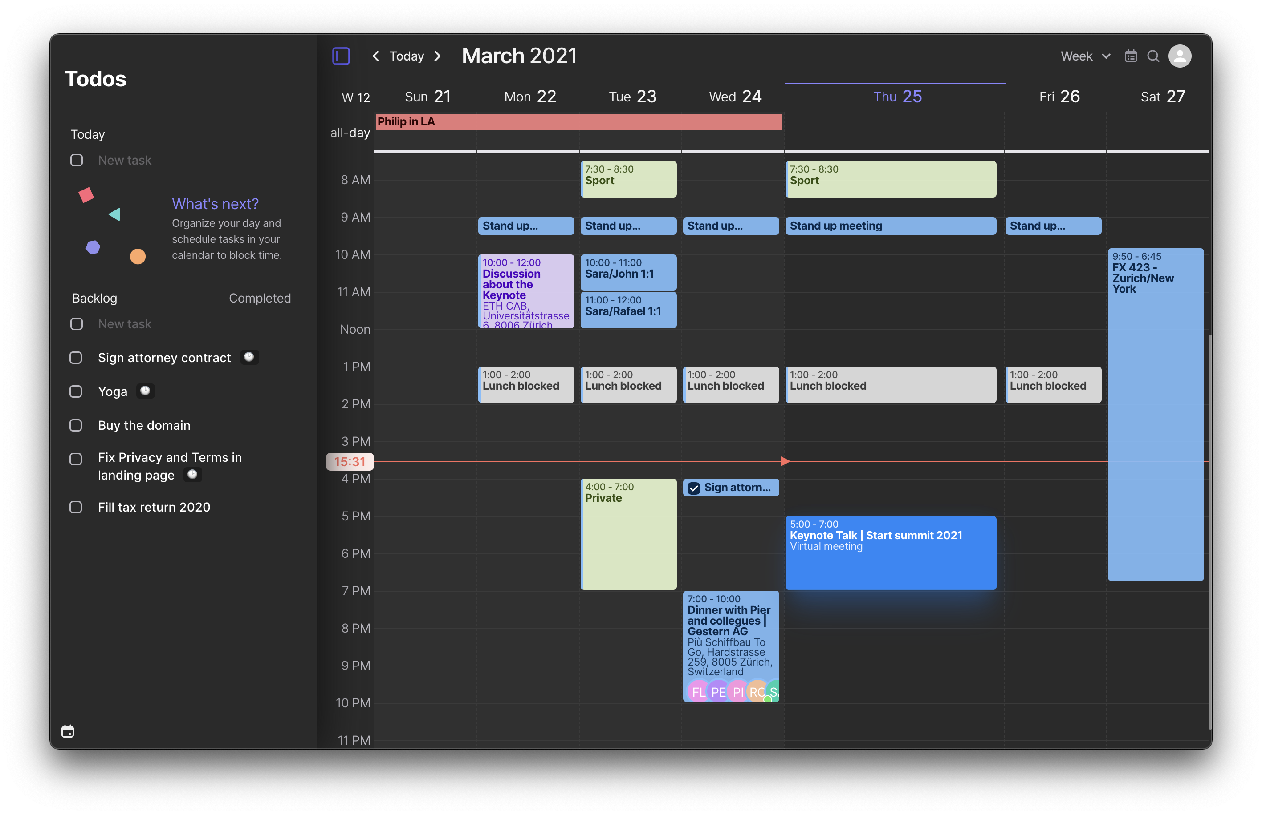Jump to Today
This screenshot has width=1262, height=815.
coord(407,56)
